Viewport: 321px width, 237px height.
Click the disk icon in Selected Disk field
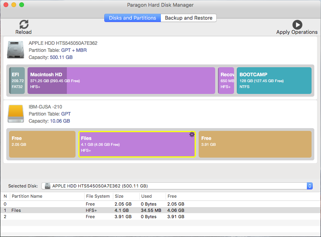(x=48, y=186)
